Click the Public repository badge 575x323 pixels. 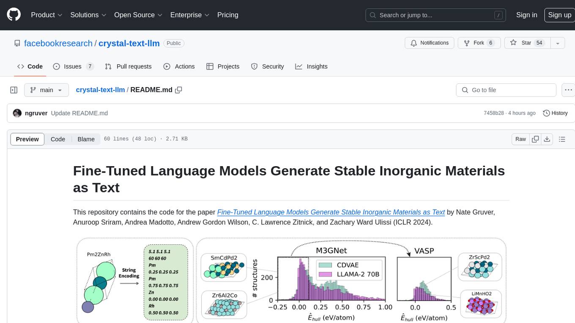click(x=174, y=43)
